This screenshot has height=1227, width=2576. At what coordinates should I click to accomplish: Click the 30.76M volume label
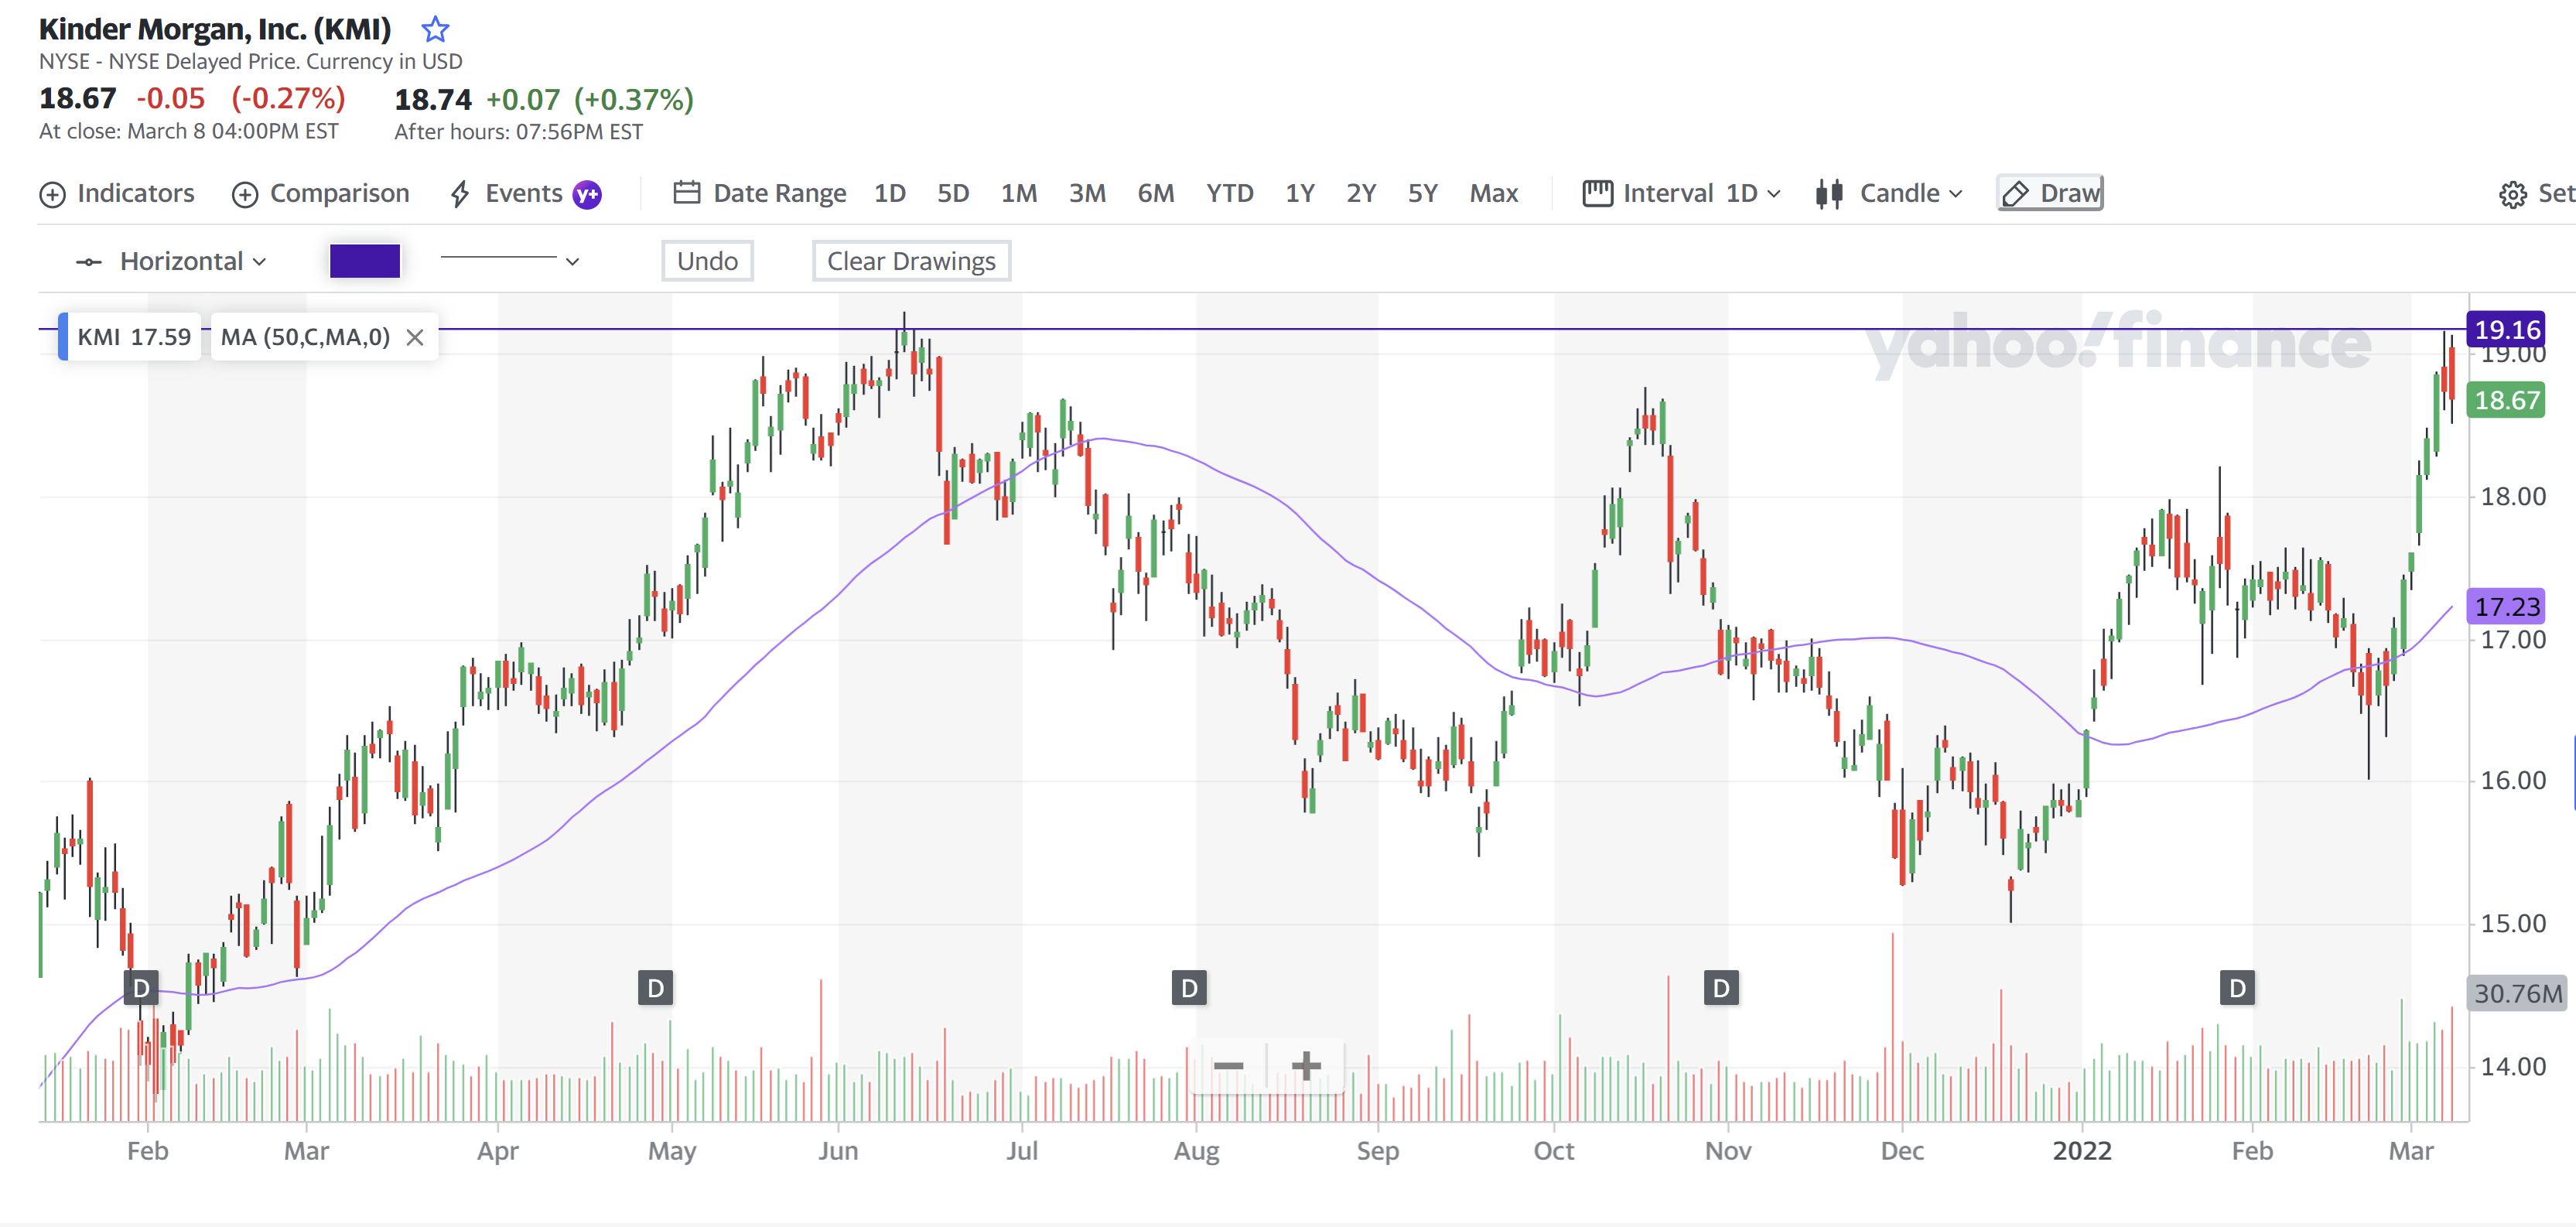tap(2518, 993)
